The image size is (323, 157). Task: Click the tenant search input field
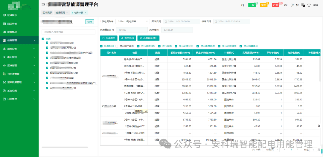click(68, 32)
